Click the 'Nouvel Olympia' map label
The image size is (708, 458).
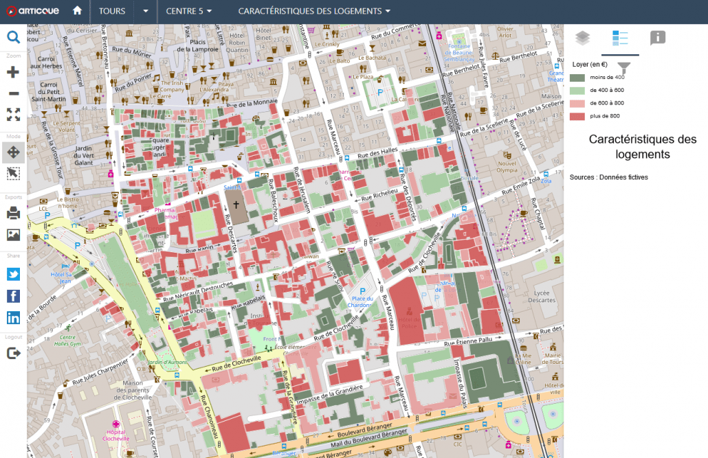point(507,167)
